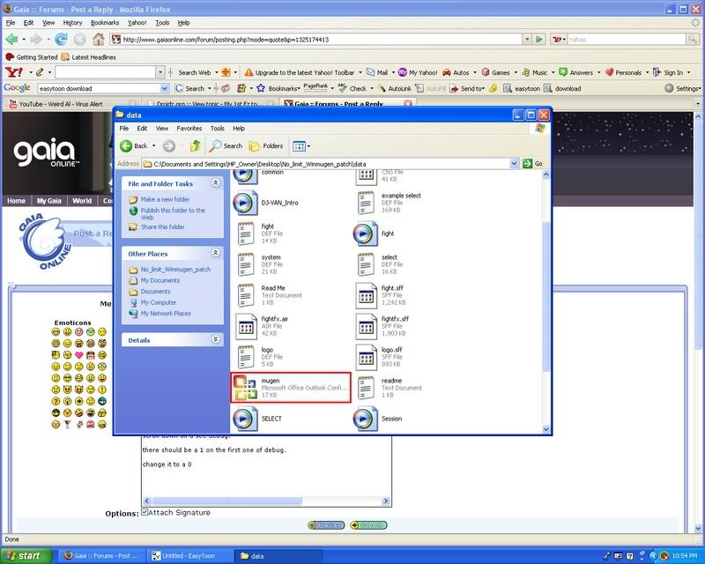Click the Explorer vertical scrollbar thumb
Screen dimensions: 705x564
click(x=545, y=297)
